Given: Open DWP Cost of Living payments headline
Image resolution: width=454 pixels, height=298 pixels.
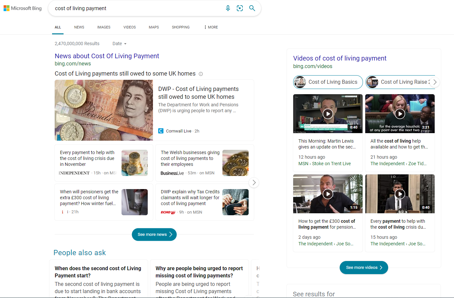Looking at the screenshot, I should [x=198, y=93].
